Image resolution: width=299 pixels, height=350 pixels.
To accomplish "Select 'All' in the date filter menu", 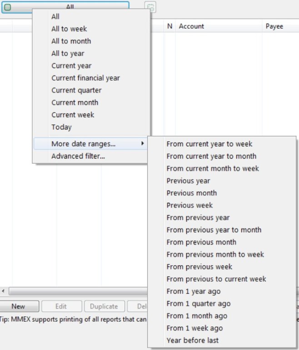I will 91,16.
